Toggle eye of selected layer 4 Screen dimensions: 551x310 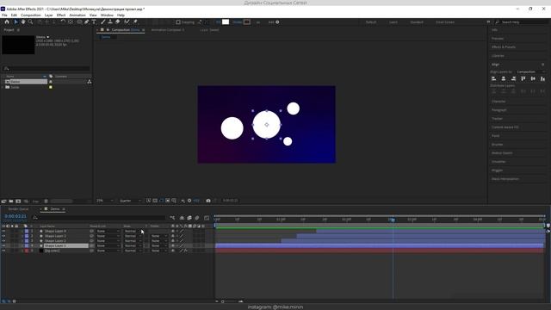tap(3, 245)
